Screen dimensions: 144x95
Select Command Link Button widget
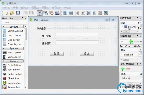[x=12, y=83]
